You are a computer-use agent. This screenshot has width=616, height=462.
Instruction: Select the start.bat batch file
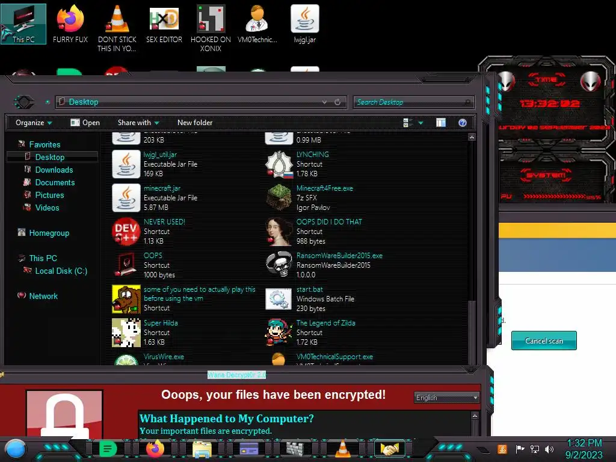pos(279,299)
